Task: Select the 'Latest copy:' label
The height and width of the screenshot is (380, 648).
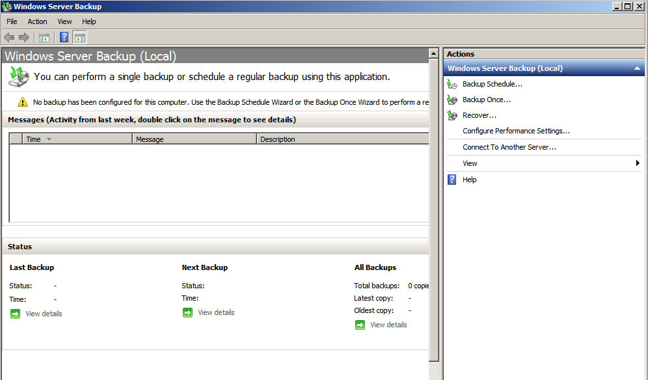Action: click(x=373, y=298)
